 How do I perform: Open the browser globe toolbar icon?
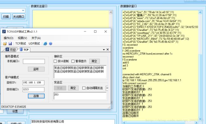(45, 44)
